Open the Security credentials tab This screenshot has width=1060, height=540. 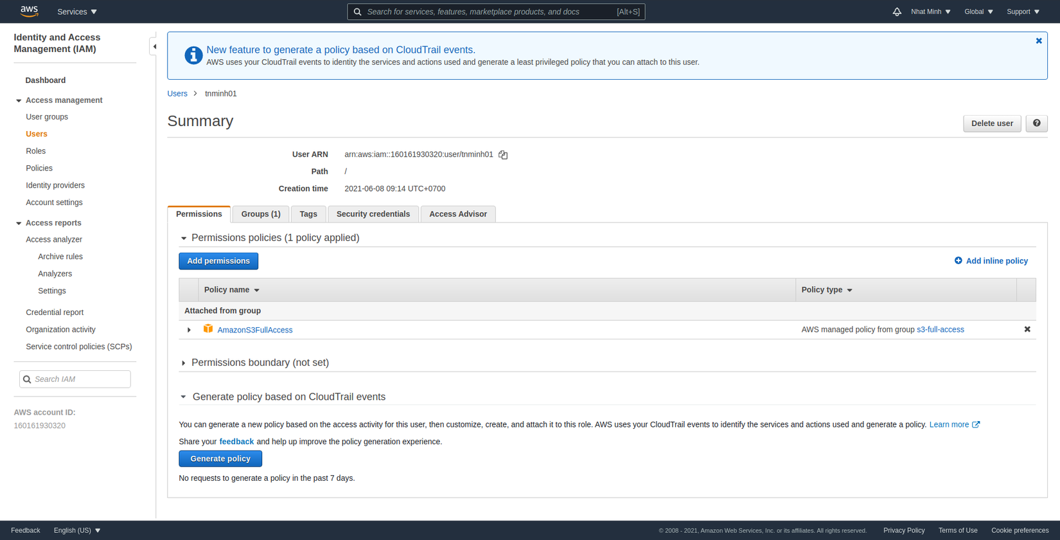point(373,214)
